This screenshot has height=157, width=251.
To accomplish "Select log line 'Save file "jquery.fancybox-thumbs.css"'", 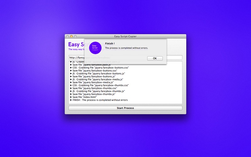I will pyautogui.click(x=93, y=88).
